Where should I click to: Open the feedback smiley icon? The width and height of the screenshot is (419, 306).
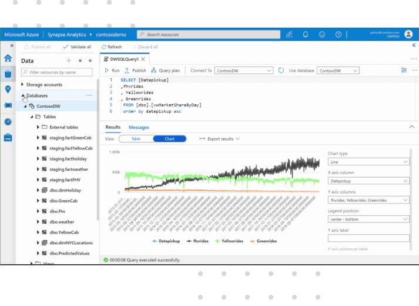[x=322, y=35]
